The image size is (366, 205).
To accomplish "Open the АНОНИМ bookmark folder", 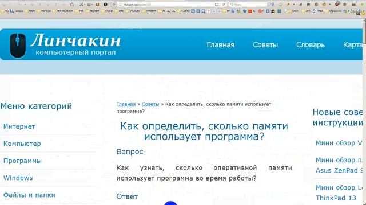I will (x=149, y=11).
